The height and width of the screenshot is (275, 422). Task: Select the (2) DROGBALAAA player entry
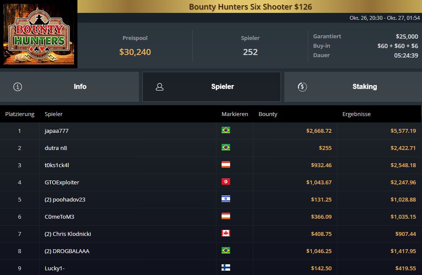67,251
